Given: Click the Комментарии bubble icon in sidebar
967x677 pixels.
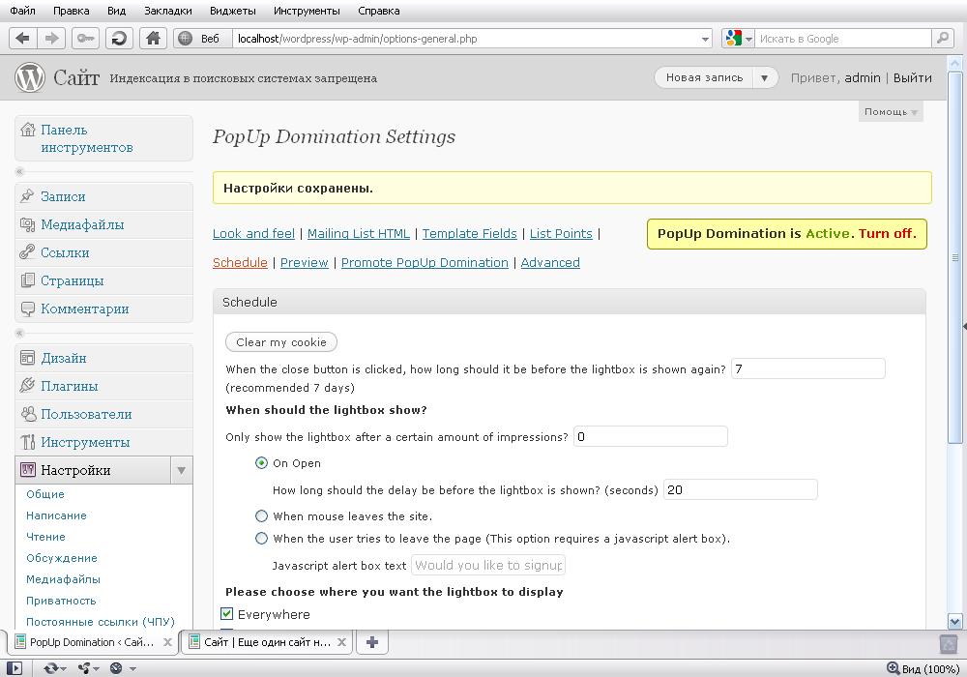Looking at the screenshot, I should [x=27, y=309].
